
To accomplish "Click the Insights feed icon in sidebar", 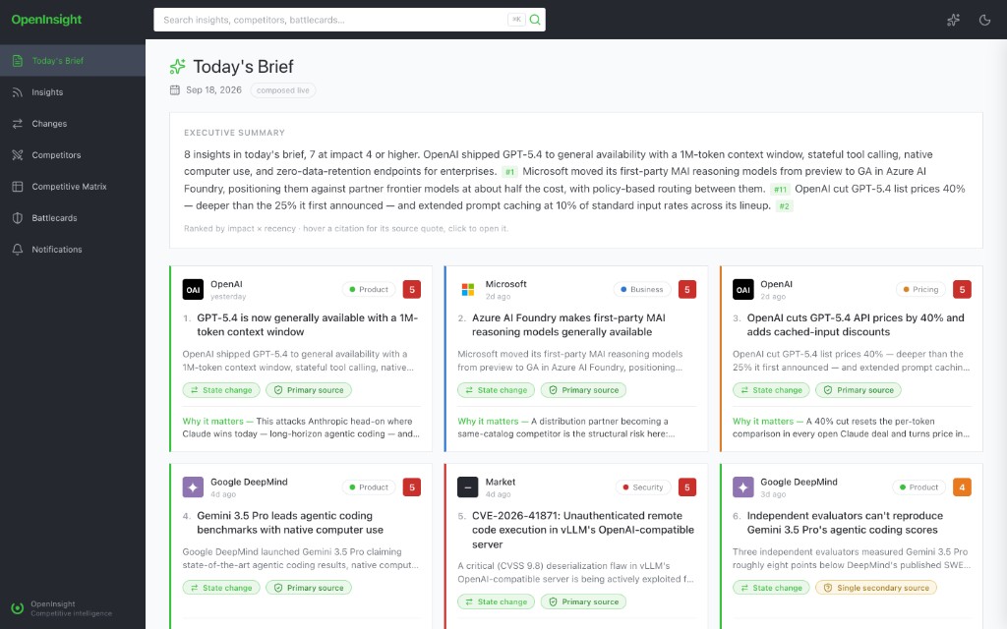I will click(x=18, y=92).
